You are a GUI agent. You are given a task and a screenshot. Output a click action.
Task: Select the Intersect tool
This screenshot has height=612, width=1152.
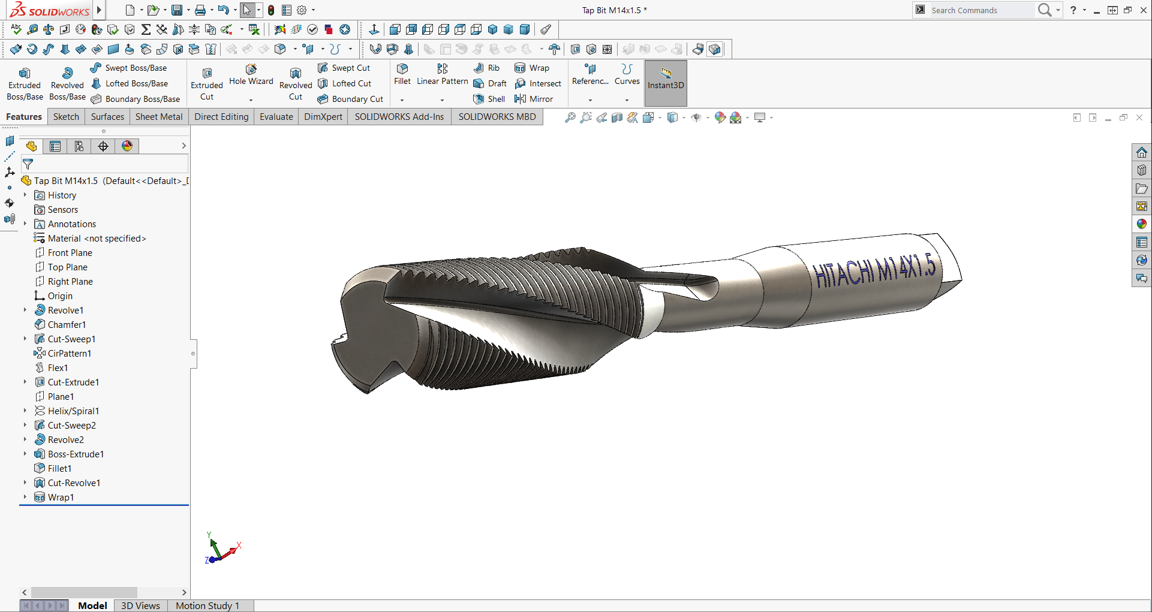point(538,83)
